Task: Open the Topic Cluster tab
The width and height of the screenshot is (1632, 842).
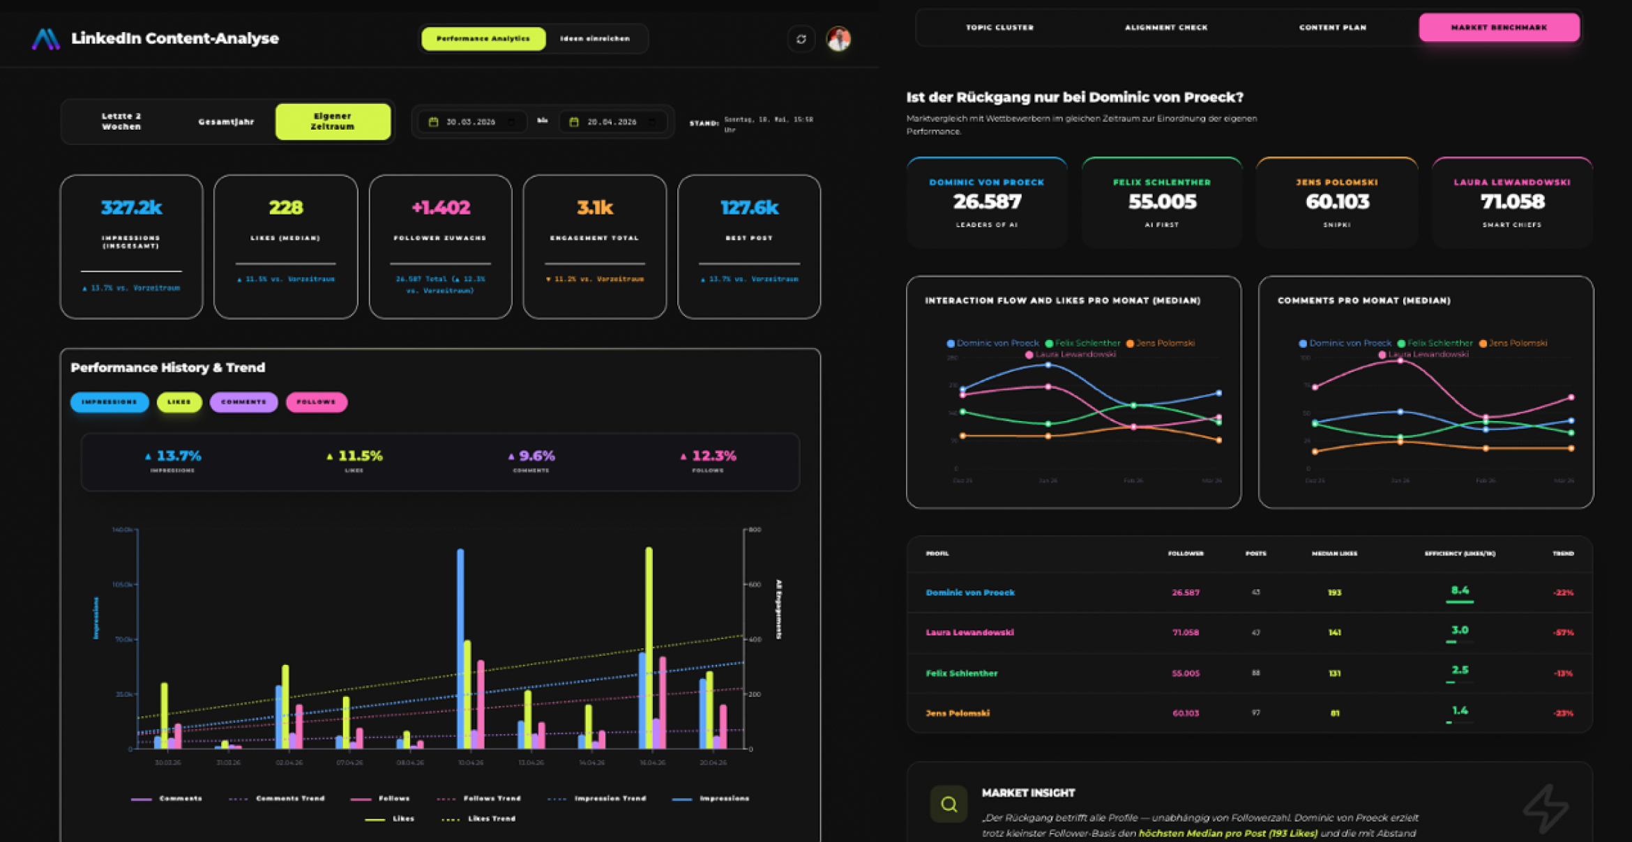Action: [999, 27]
